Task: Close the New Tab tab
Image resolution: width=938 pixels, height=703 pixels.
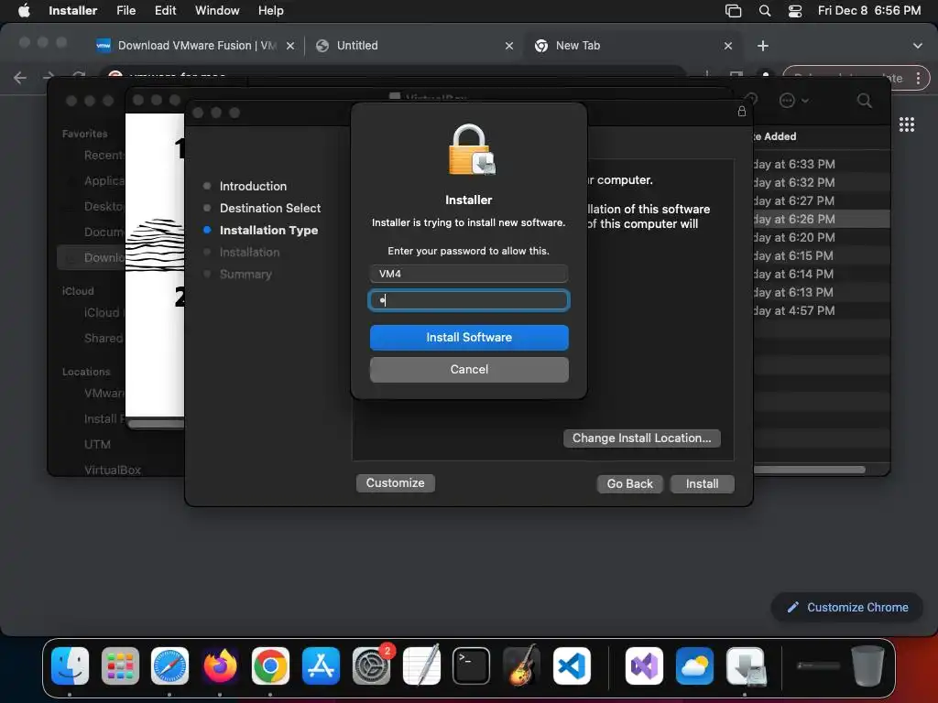Action: pyautogui.click(x=728, y=46)
